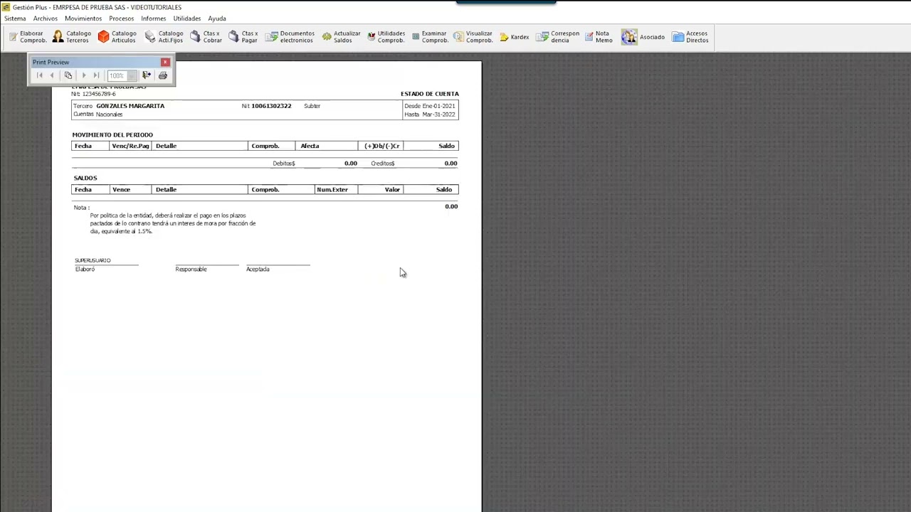The height and width of the screenshot is (512, 911).
Task: Click Afecta column header
Action: coord(310,146)
